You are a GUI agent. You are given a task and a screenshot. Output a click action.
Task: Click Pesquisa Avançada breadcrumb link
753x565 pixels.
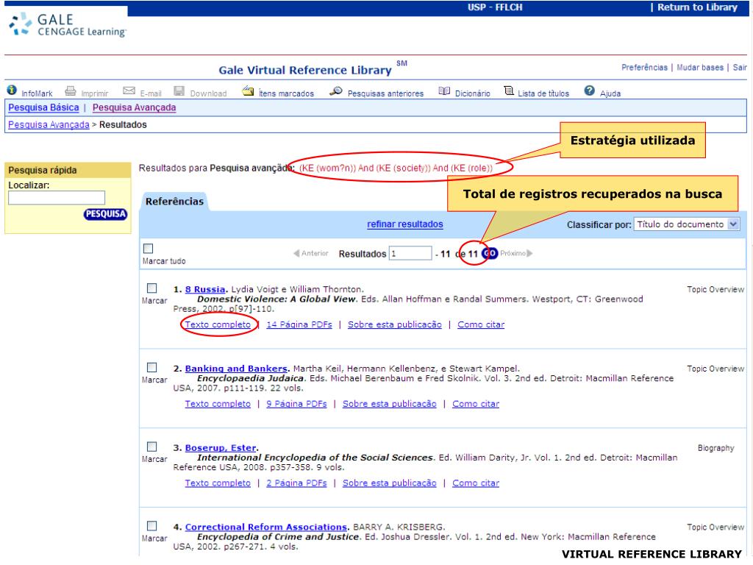coord(49,125)
